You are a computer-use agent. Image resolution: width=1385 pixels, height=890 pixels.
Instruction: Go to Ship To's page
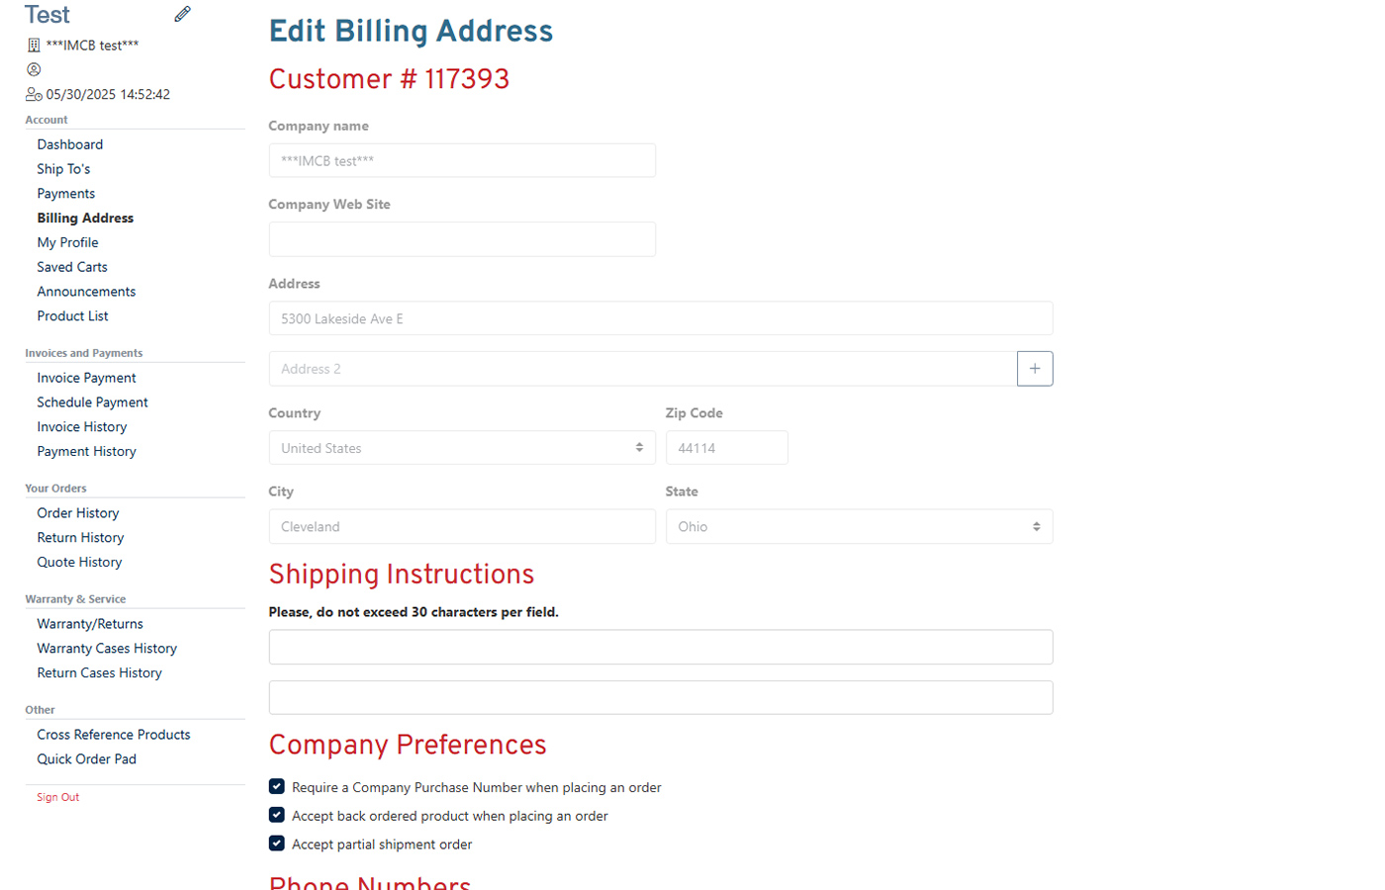[x=63, y=169]
